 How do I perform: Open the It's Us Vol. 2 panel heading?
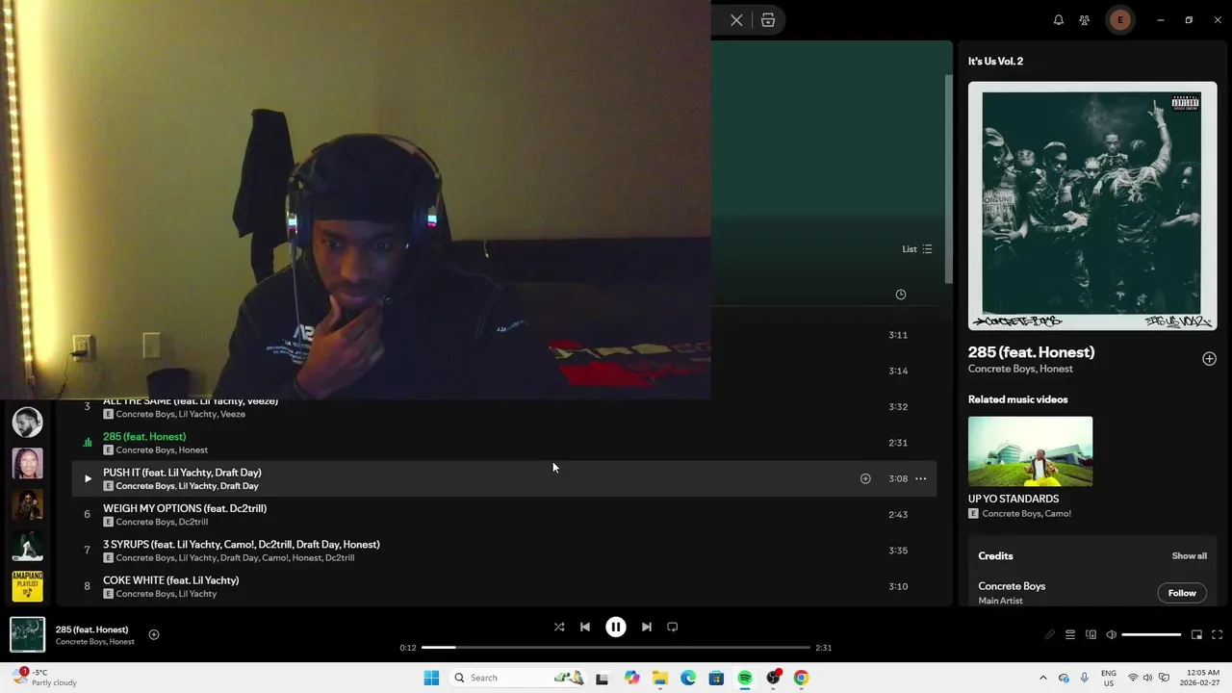(995, 61)
